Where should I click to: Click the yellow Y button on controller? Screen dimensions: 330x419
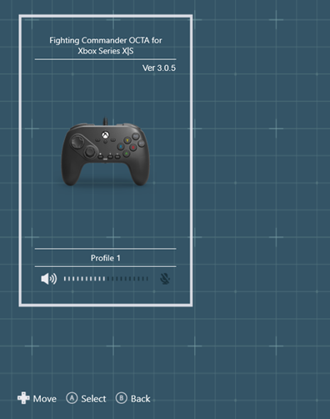[x=127, y=140]
